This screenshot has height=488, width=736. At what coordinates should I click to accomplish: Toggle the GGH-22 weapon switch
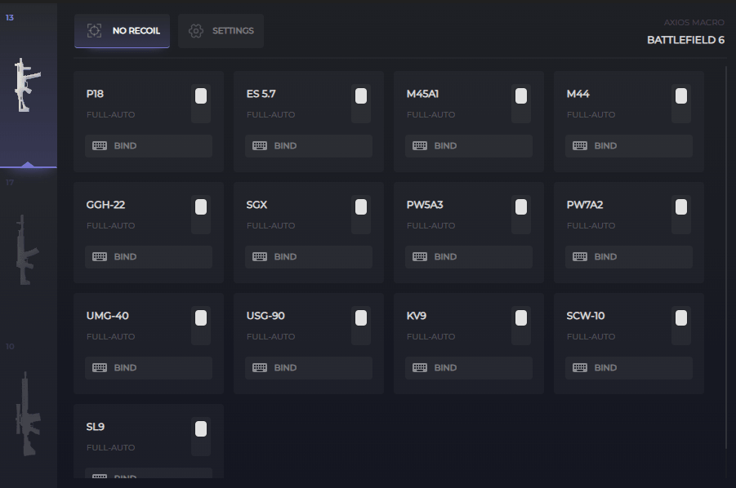click(x=201, y=215)
